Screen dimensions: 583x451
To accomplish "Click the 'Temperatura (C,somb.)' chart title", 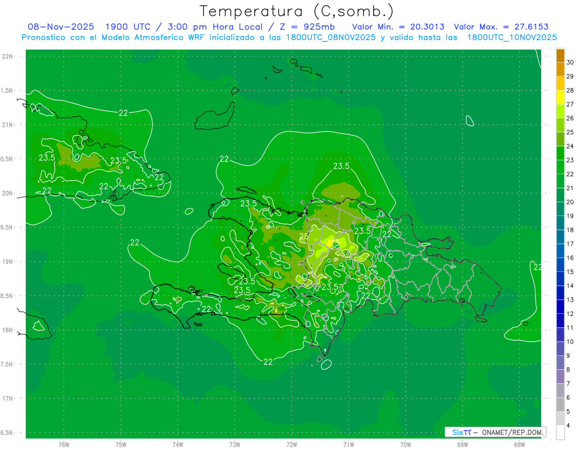I will tap(297, 11).
